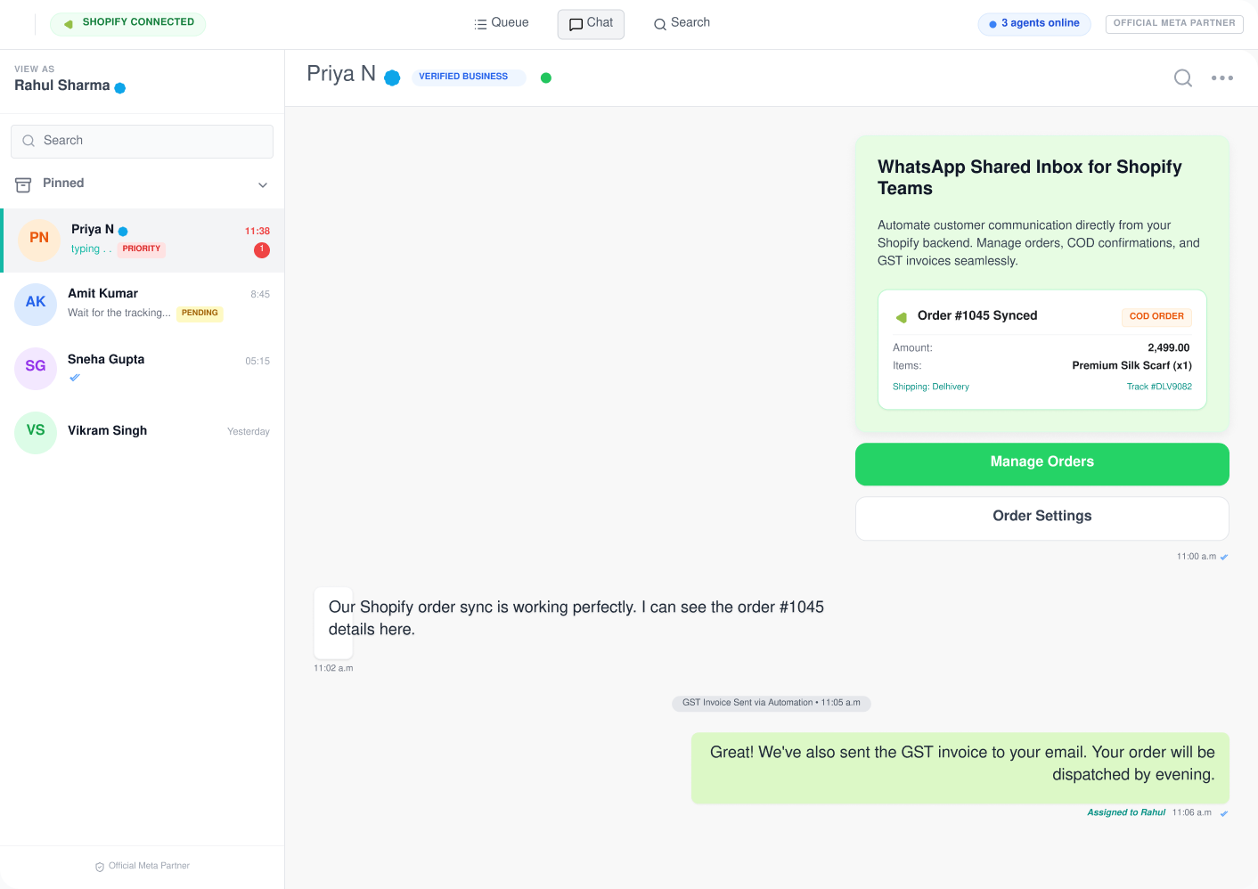Screen dimensions: 1258x889
Task: Click the COD ORDER tag on order card
Action: (1156, 316)
